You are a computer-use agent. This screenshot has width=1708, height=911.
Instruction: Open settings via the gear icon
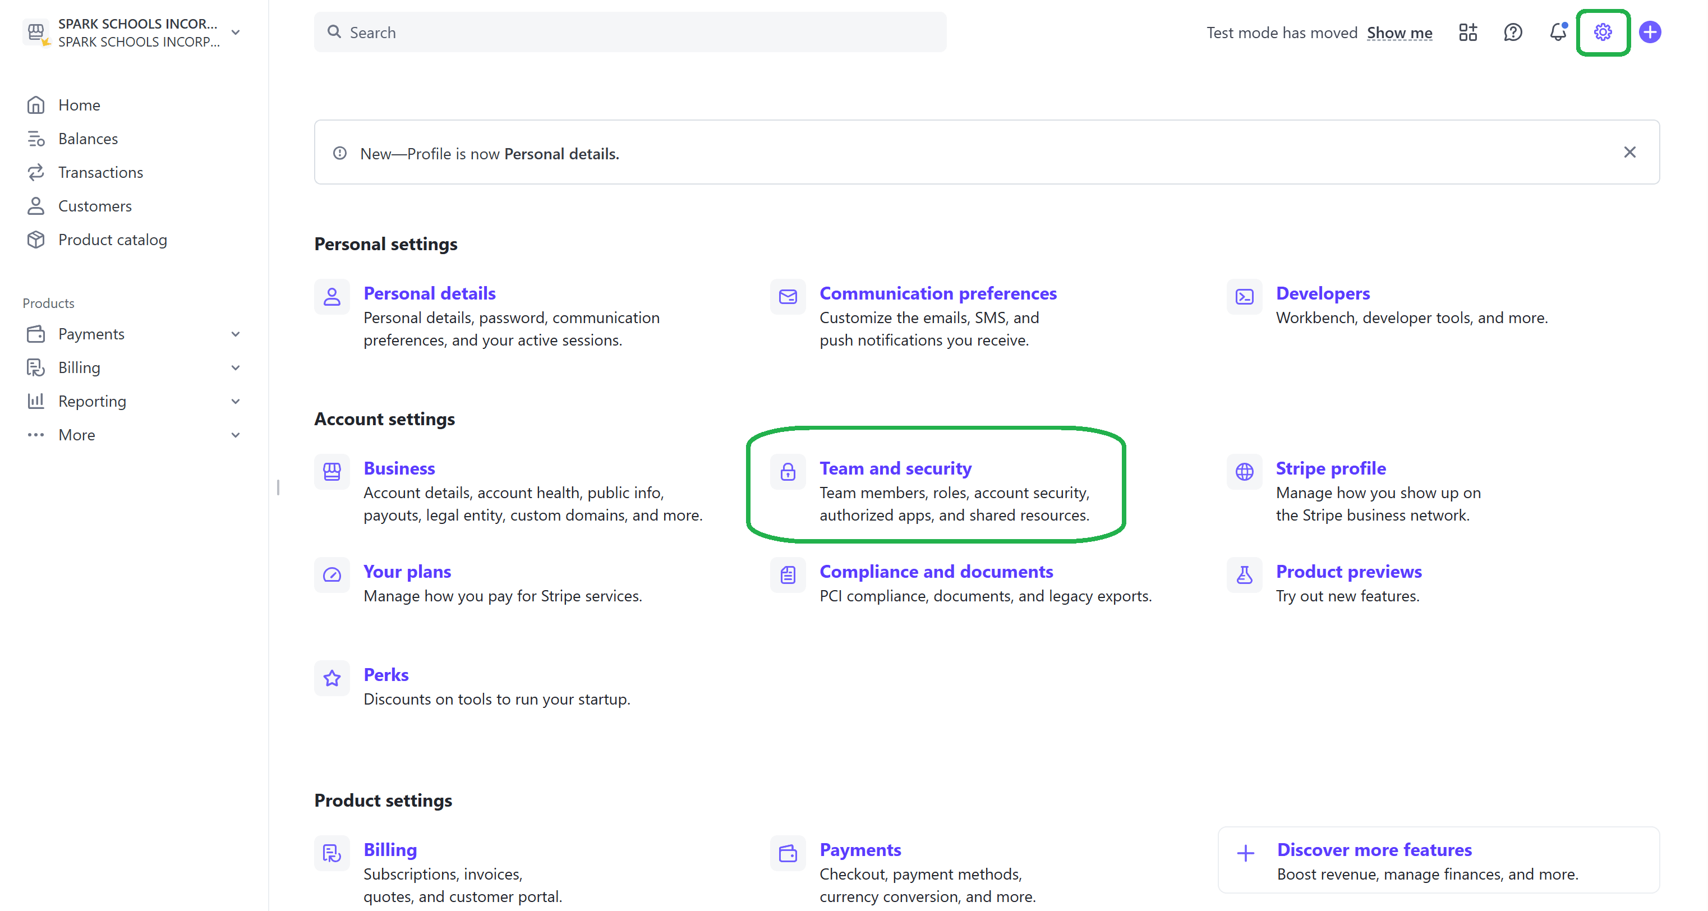pyautogui.click(x=1602, y=32)
